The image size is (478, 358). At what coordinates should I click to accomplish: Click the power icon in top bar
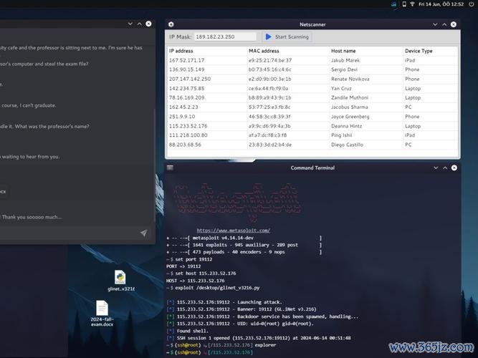(472, 4)
